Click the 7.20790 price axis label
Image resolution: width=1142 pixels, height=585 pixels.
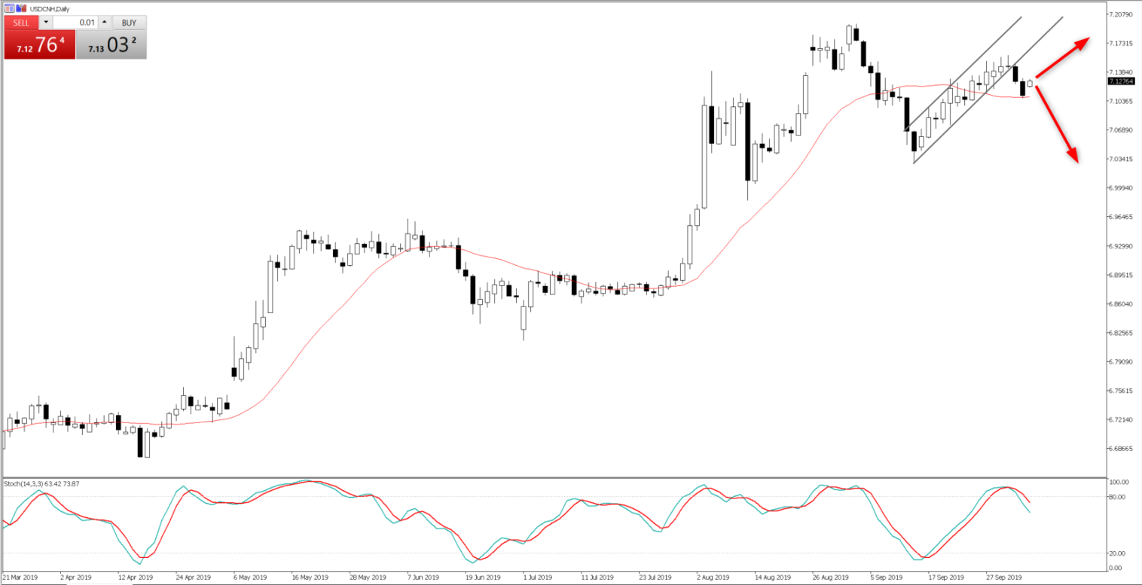(x=1122, y=14)
